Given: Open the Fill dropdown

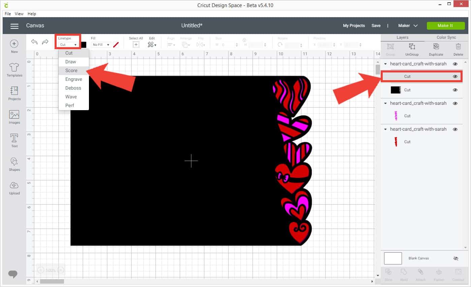Looking at the screenshot, I should point(101,44).
